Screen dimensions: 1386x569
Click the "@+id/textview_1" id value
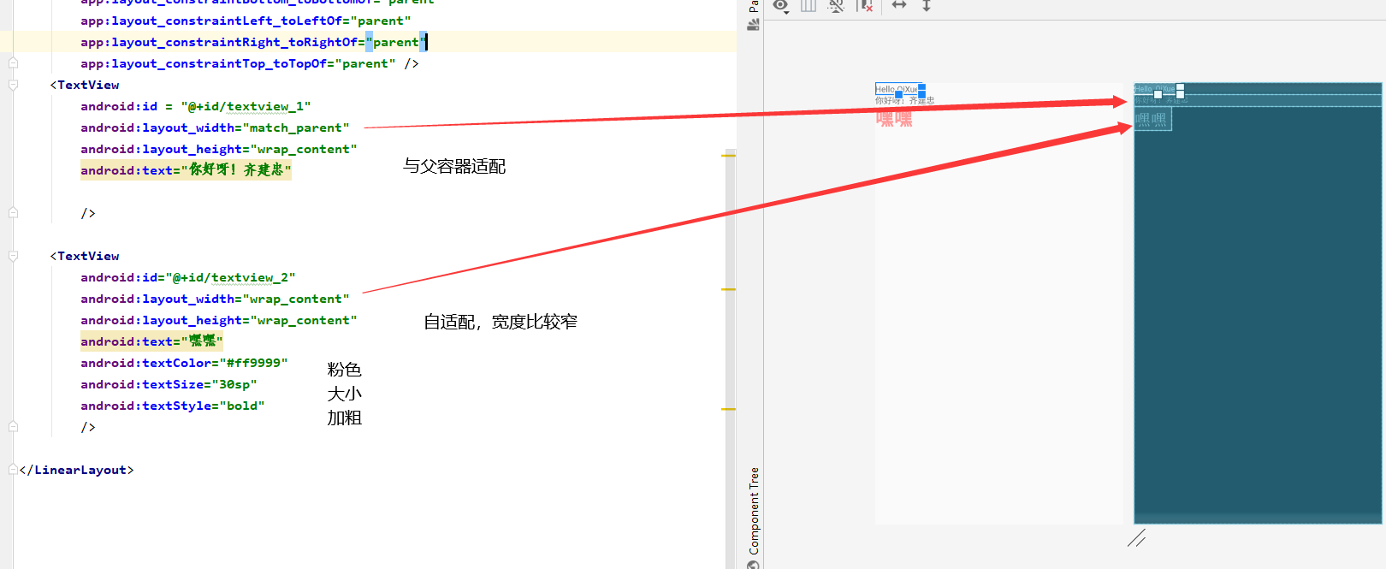pyautogui.click(x=246, y=106)
